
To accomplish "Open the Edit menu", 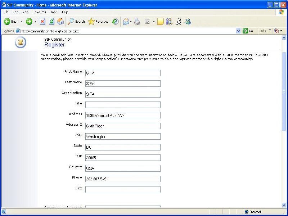I will [x=15, y=12].
